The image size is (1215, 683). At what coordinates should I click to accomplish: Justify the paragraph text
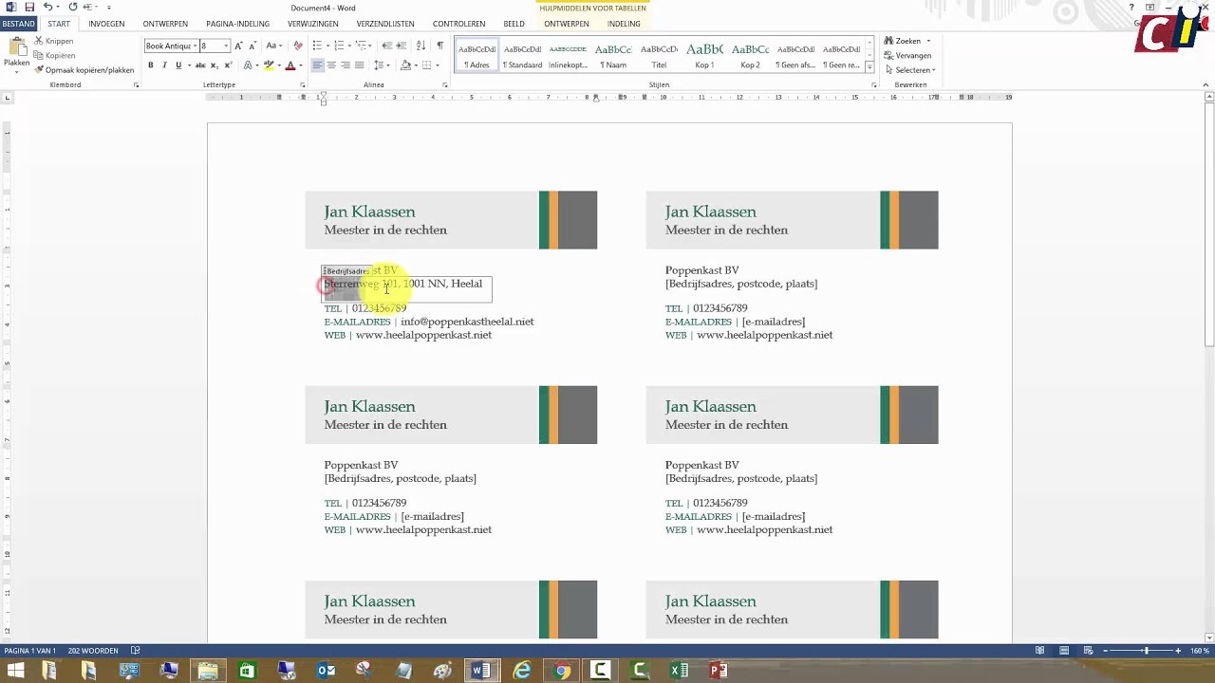click(359, 65)
